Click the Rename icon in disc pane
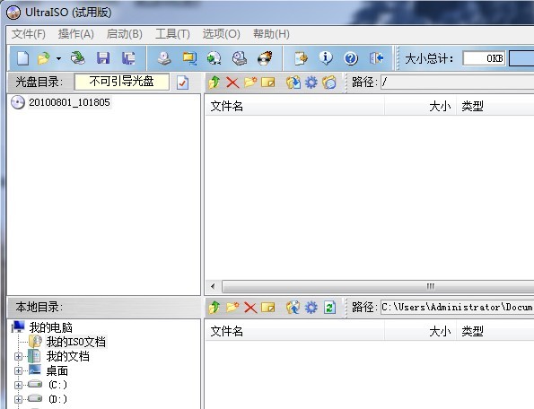The width and height of the screenshot is (534, 409). coord(268,83)
